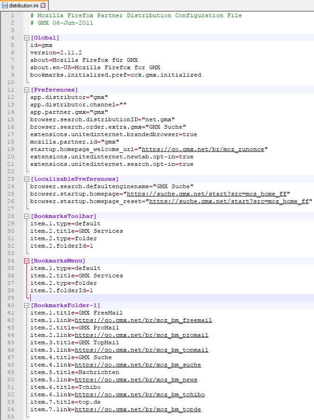
Task: Click the 'browser.search.distributionID' line
Action: click(103, 119)
